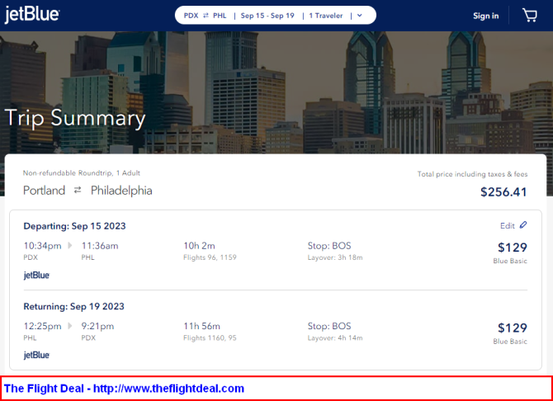Screen dimensions: 553x401
Task: Click 'Flights 1160, 95' text
Action: tap(210, 337)
